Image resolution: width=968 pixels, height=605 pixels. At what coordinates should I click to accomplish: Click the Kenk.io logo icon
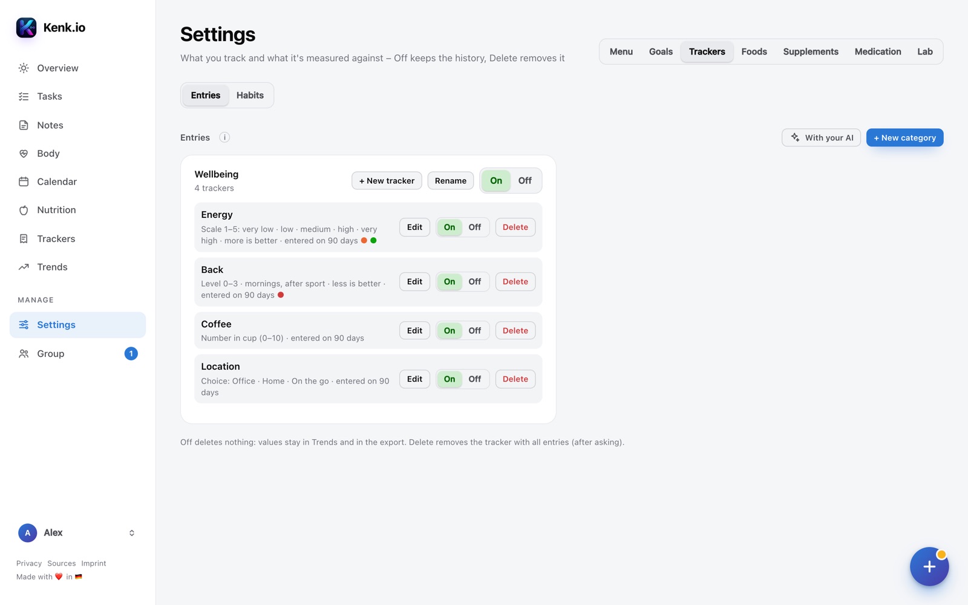coord(26,27)
